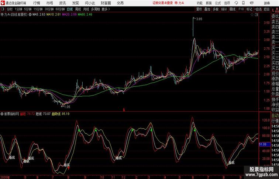Click the round icon beside 股票指标网 indicator

tap(2, 114)
